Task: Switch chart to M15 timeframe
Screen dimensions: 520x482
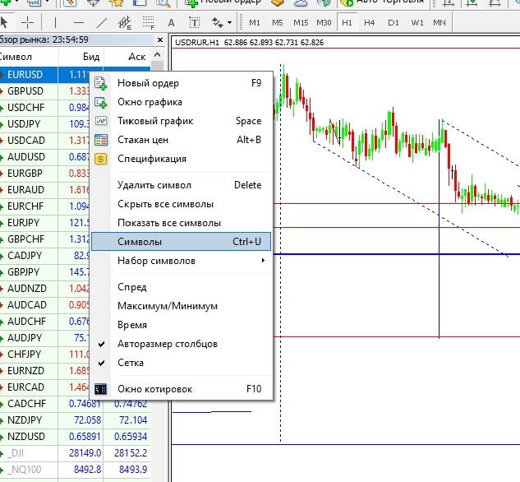Action: (301, 22)
